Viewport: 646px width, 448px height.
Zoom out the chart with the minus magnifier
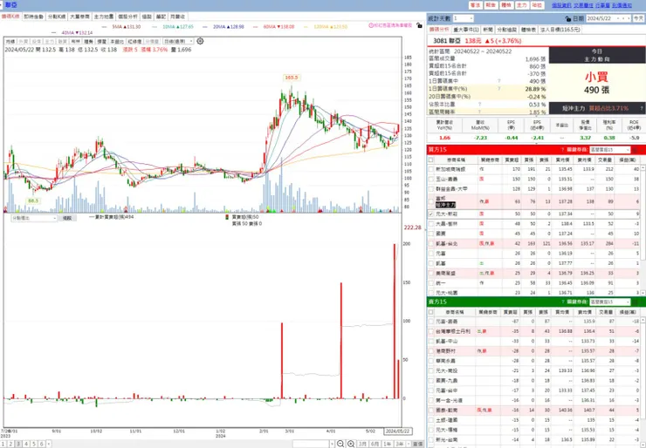[x=340, y=444]
